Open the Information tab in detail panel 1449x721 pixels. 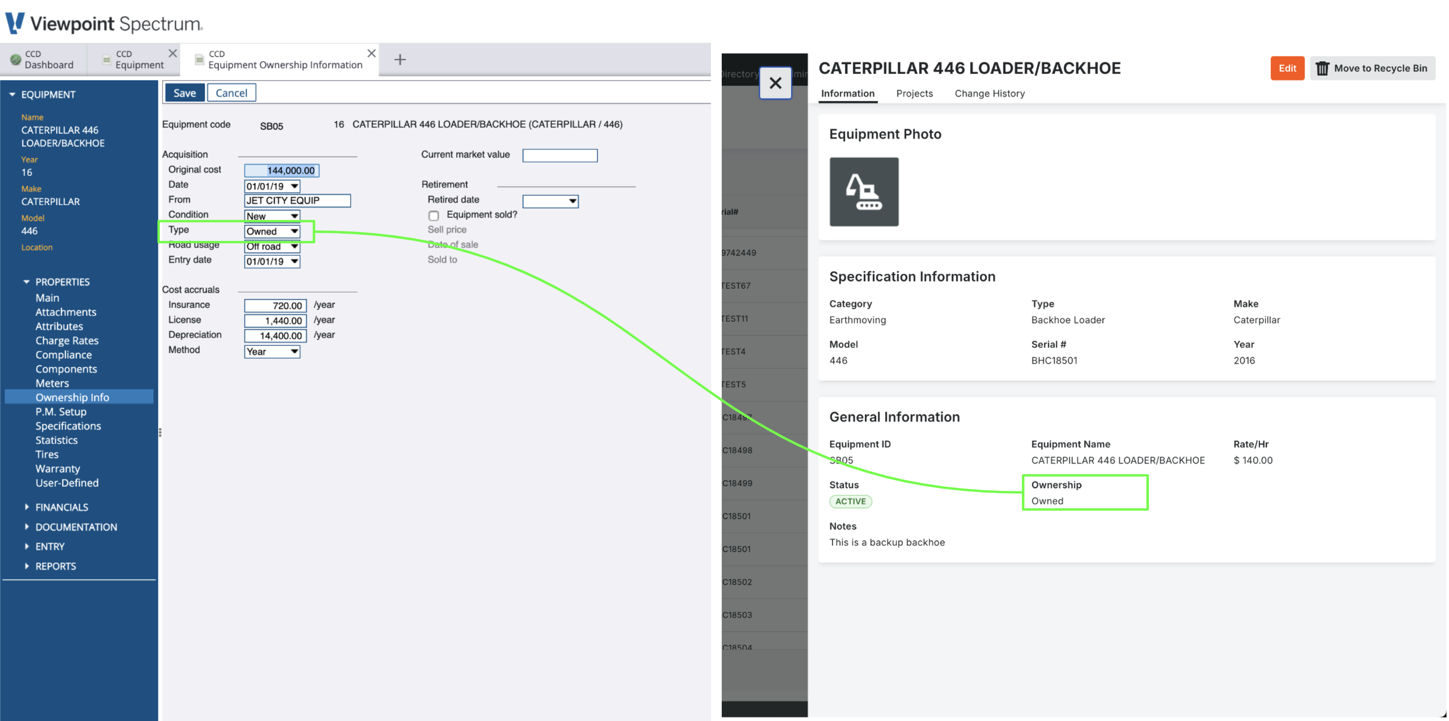pyautogui.click(x=847, y=93)
